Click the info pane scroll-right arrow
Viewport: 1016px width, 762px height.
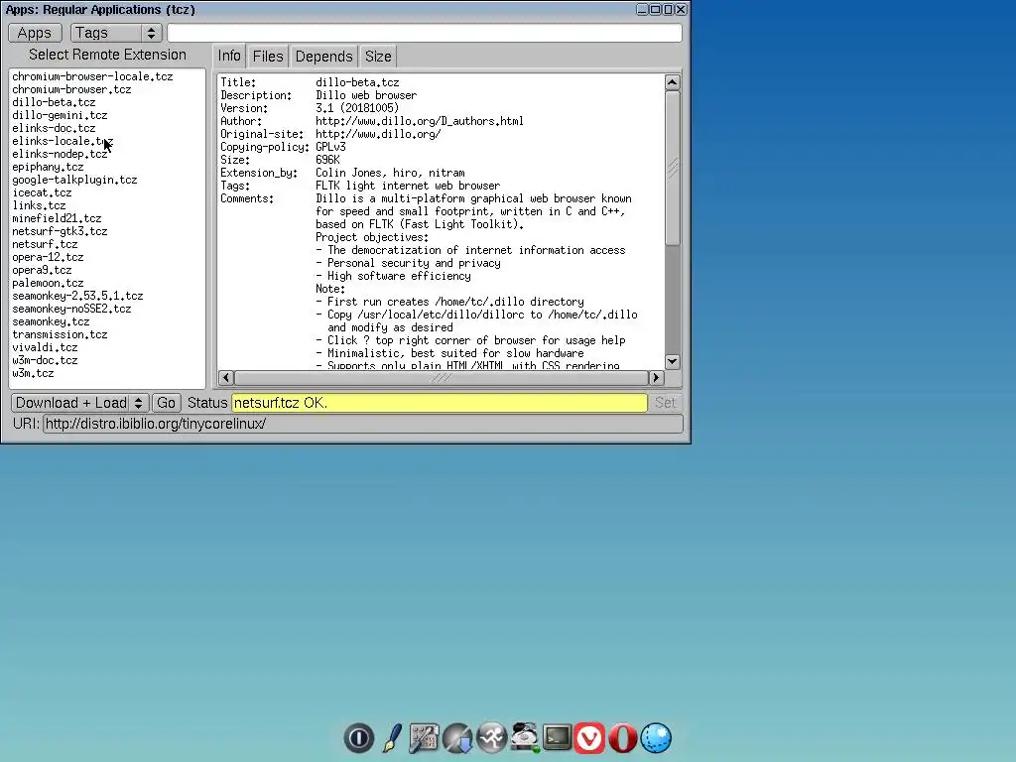(x=656, y=378)
